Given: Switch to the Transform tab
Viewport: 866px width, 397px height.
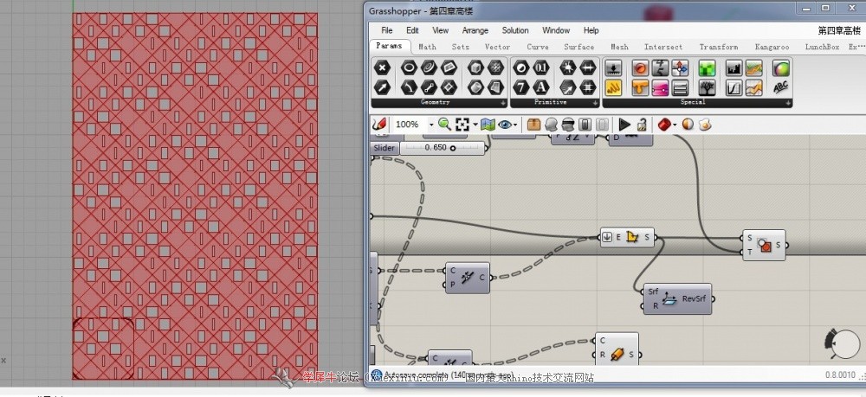Looking at the screenshot, I should [718, 47].
